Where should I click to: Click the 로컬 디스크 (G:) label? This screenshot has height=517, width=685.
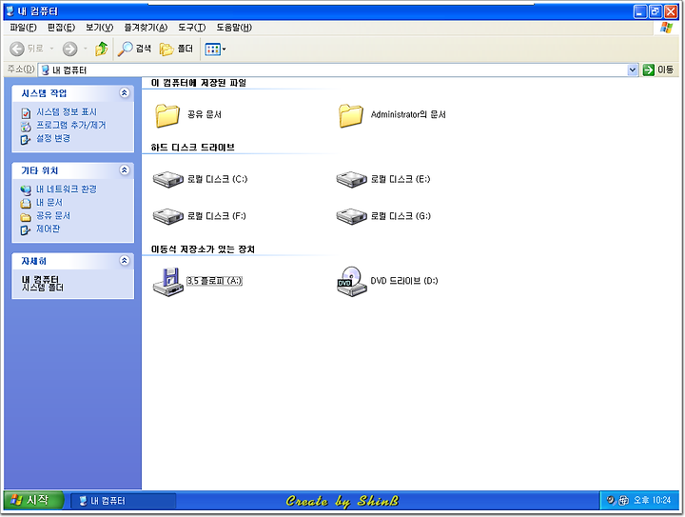coord(401,216)
